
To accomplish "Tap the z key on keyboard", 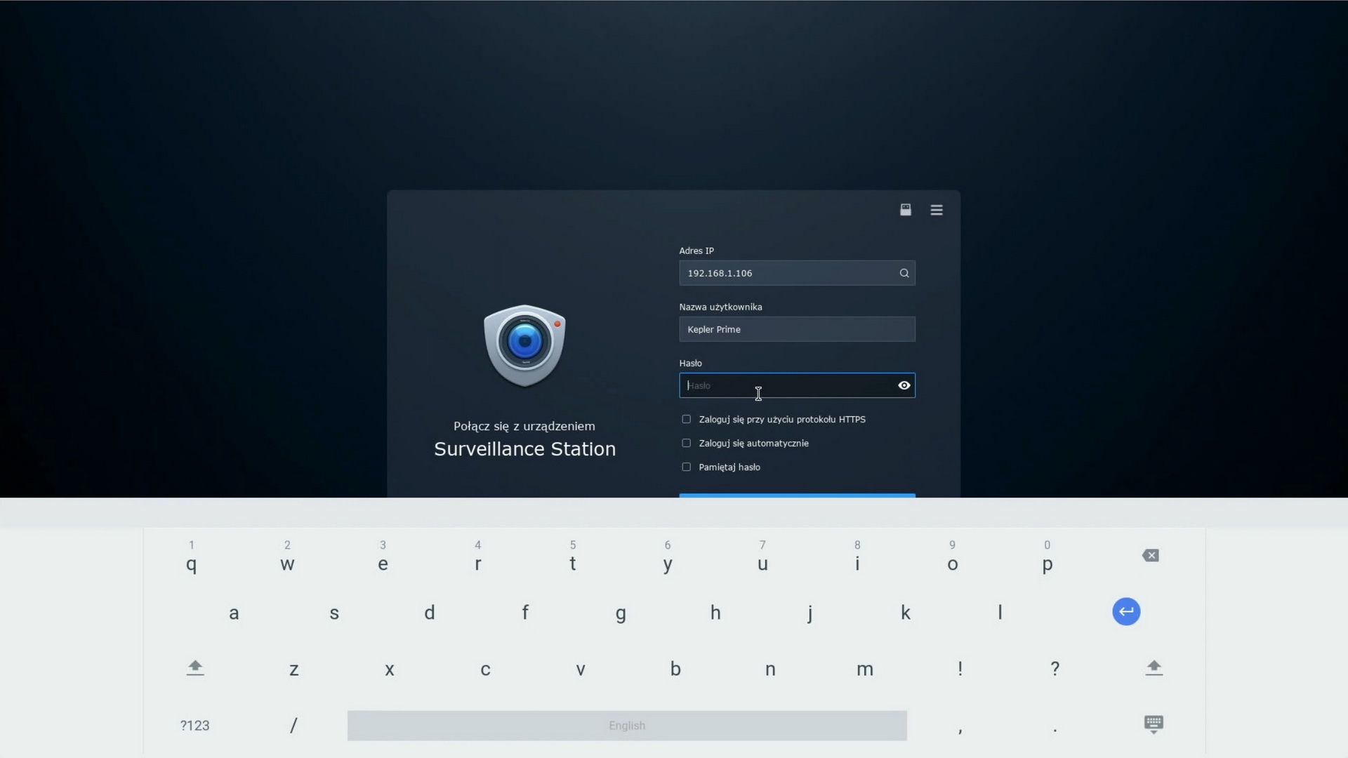I will click(x=294, y=669).
